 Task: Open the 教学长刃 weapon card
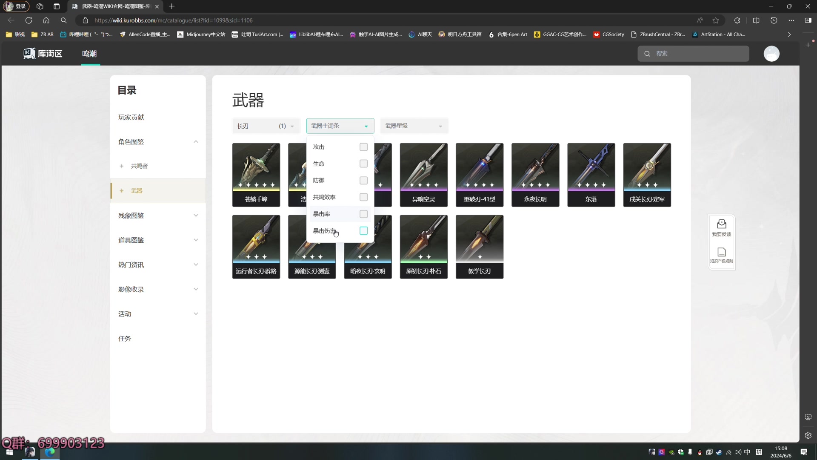(x=480, y=247)
